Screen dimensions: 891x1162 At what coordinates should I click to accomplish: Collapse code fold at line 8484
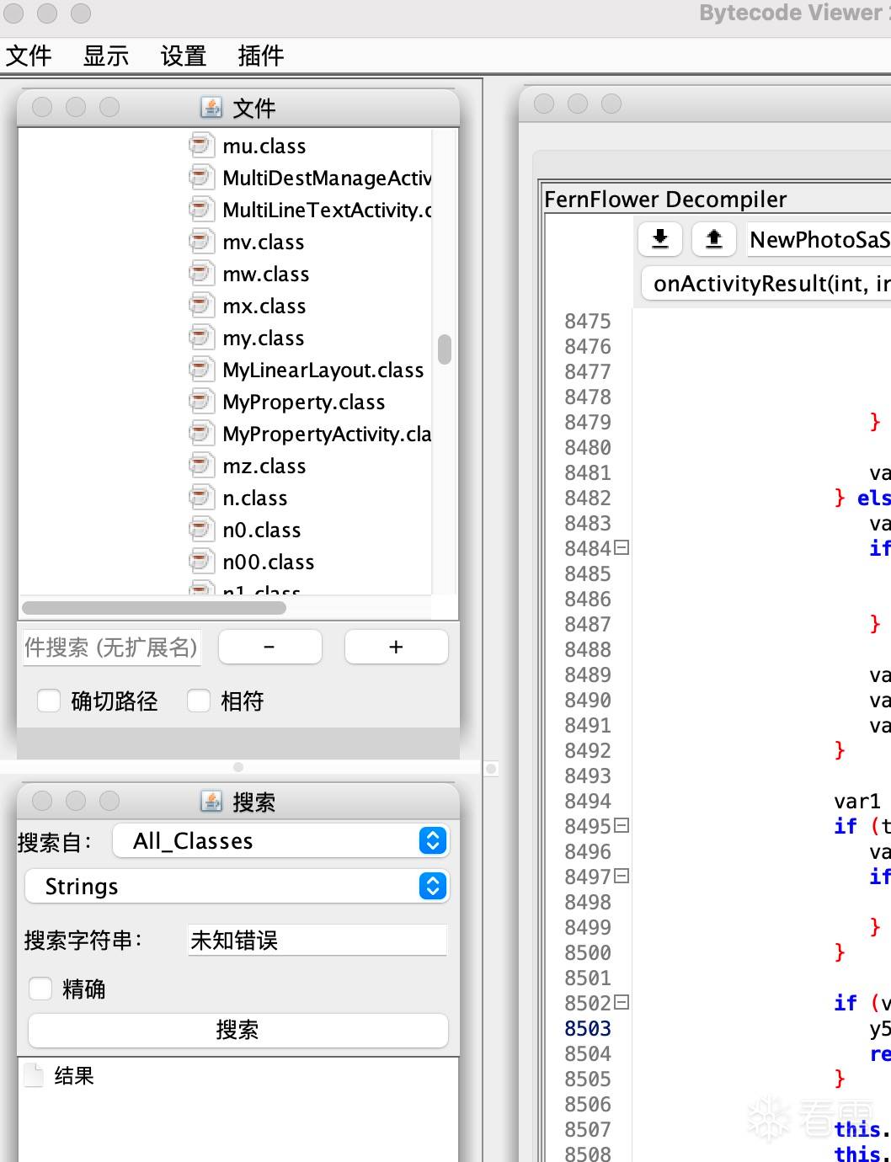[622, 548]
